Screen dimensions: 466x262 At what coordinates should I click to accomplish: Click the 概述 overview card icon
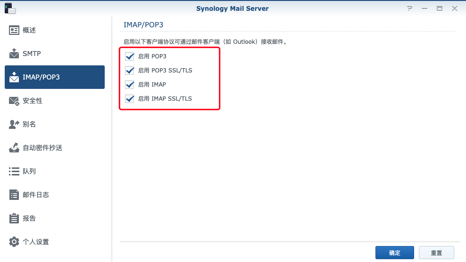tap(14, 30)
